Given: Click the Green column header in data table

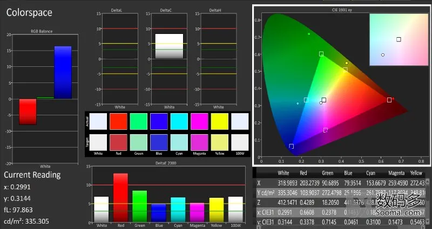Looking at the screenshot, I should coord(328,173).
